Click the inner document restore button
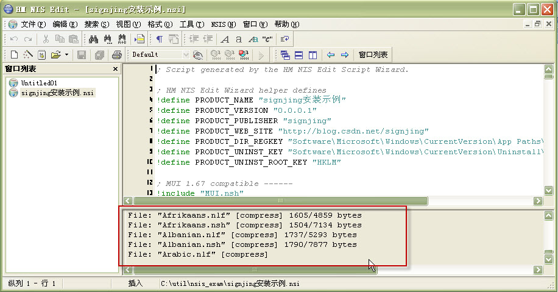 point(538,24)
